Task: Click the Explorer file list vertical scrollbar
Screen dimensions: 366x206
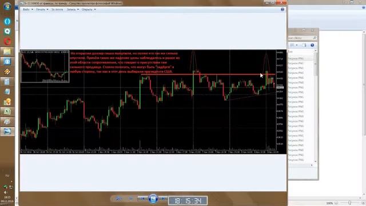Action: (316, 106)
